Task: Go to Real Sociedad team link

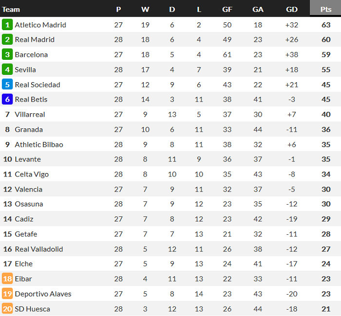Action: point(38,85)
